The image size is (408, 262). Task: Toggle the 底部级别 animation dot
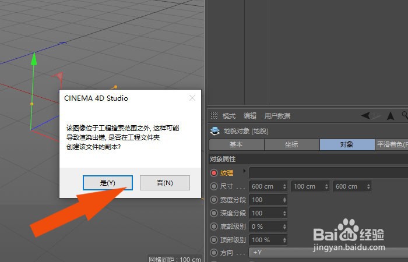pos(214,226)
